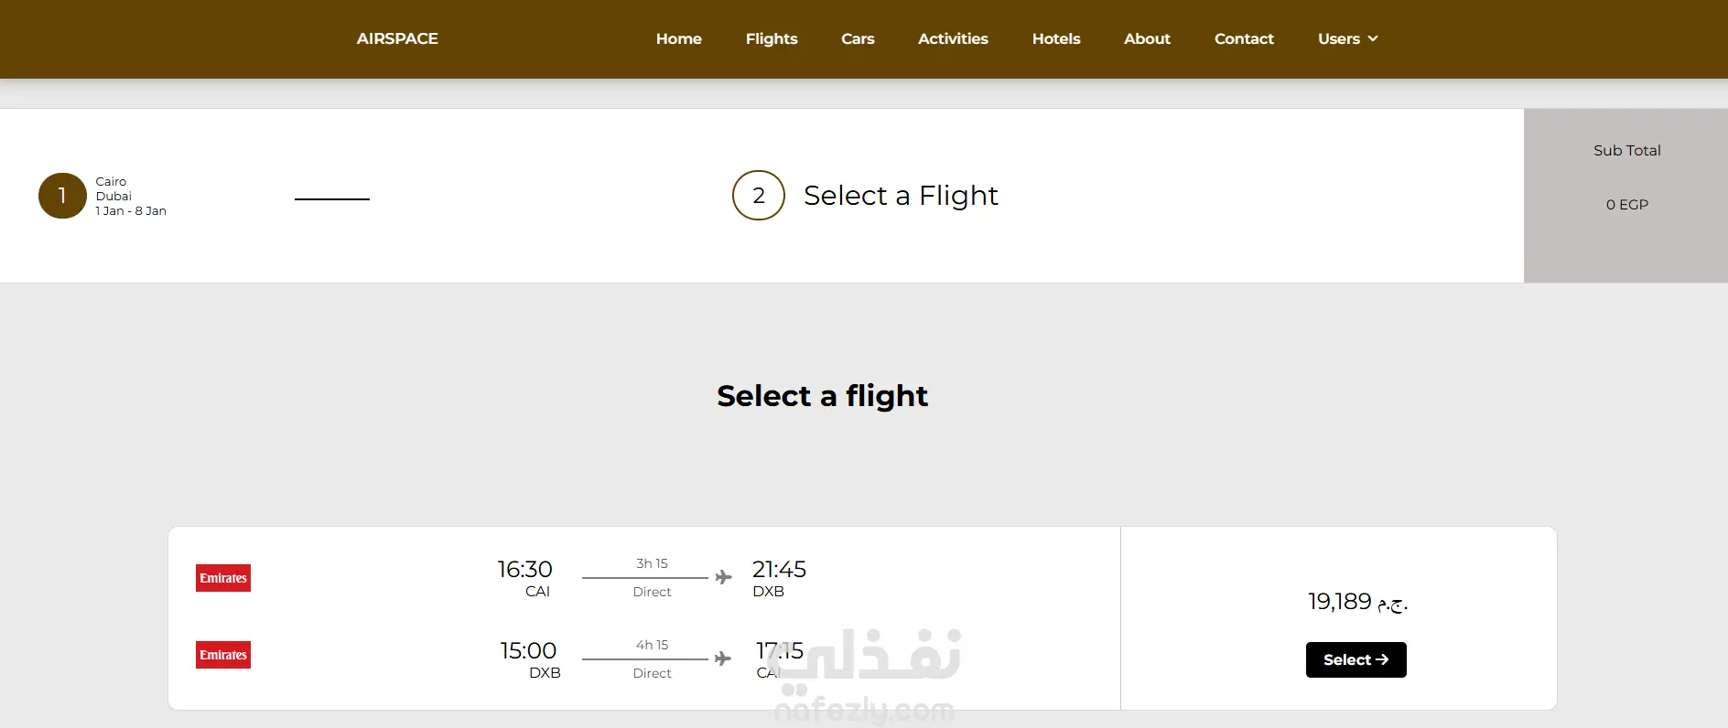Click the outbound Emirates airline logo
Screen dimensions: 1728x728
[x=222, y=578]
